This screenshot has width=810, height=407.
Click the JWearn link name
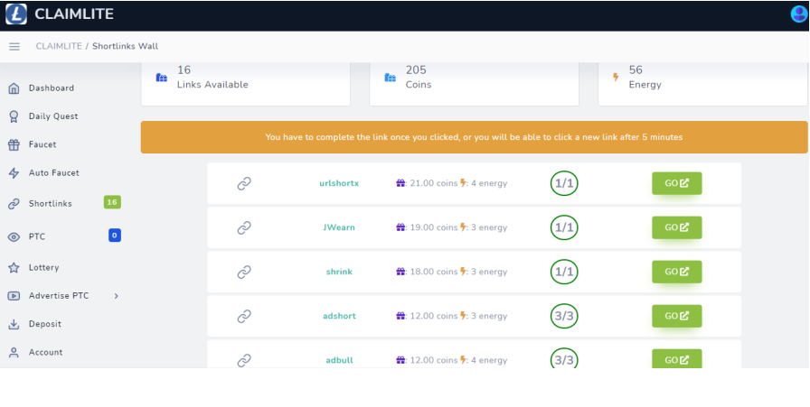(339, 228)
